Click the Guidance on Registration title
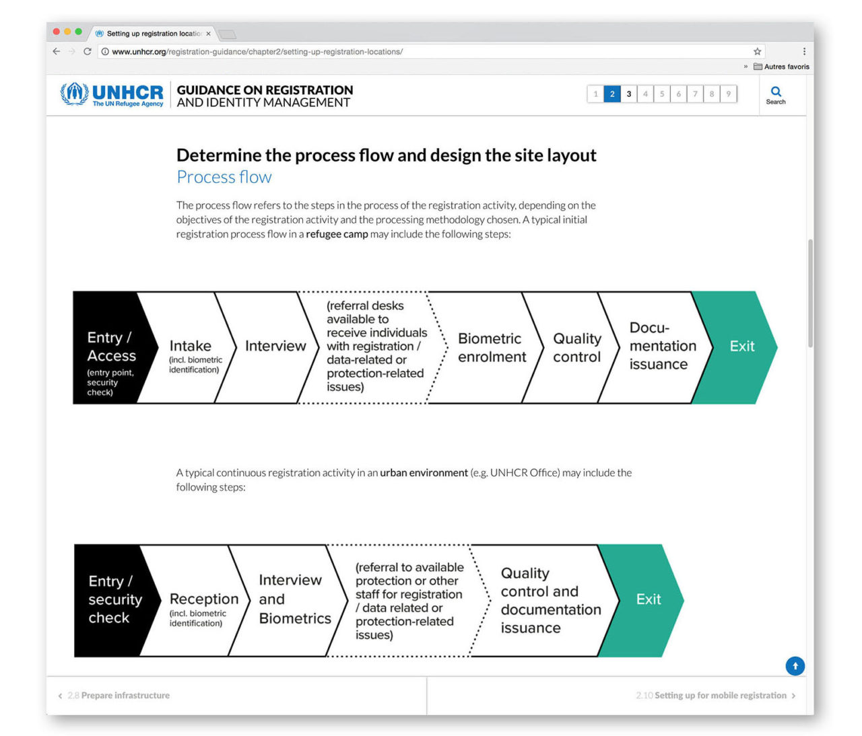This screenshot has height=736, width=862. coord(265,96)
